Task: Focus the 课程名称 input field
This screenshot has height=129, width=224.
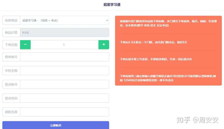Action: (x=64, y=112)
